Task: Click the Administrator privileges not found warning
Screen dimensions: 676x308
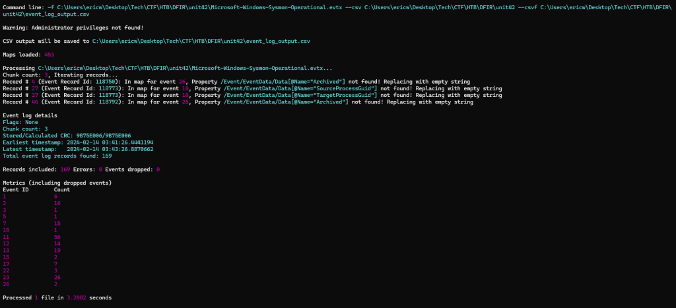Action: [x=73, y=27]
